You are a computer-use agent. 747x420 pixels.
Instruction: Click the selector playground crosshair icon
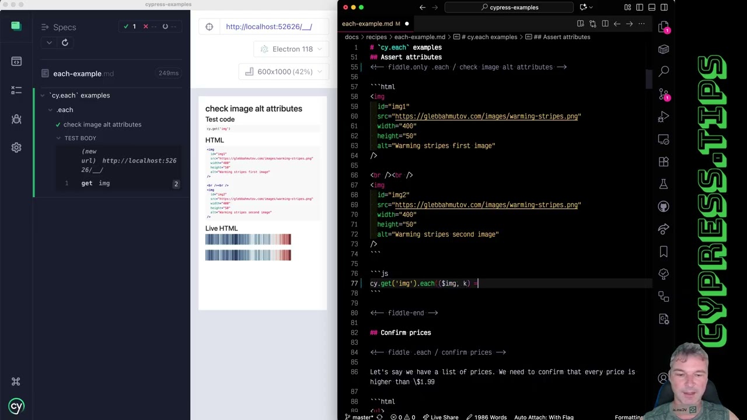(210, 27)
